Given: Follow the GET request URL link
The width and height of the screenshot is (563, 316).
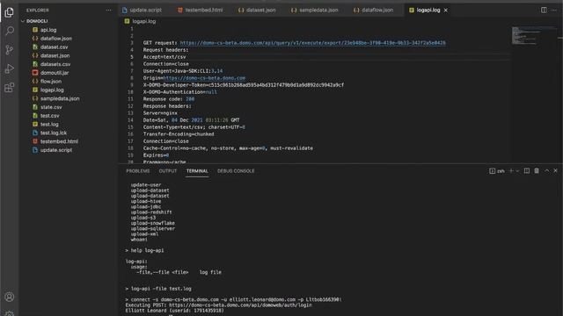Looking at the screenshot, I should 313,43.
